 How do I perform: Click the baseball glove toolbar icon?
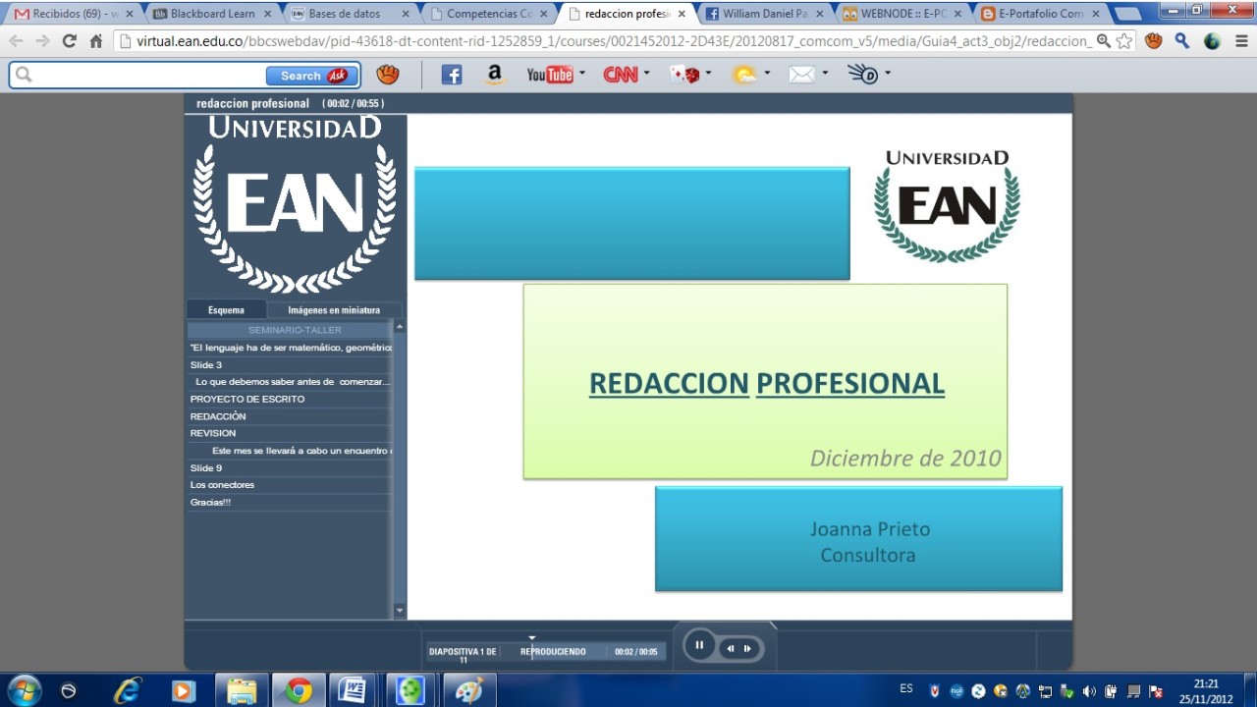388,75
